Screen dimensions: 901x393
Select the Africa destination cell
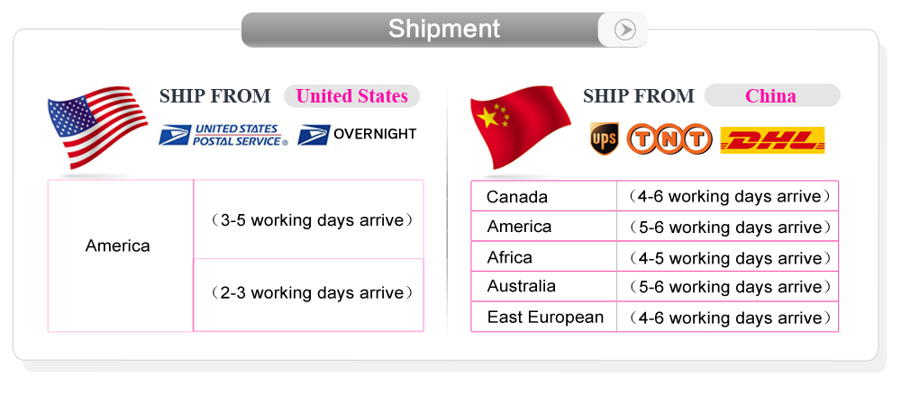510,257
